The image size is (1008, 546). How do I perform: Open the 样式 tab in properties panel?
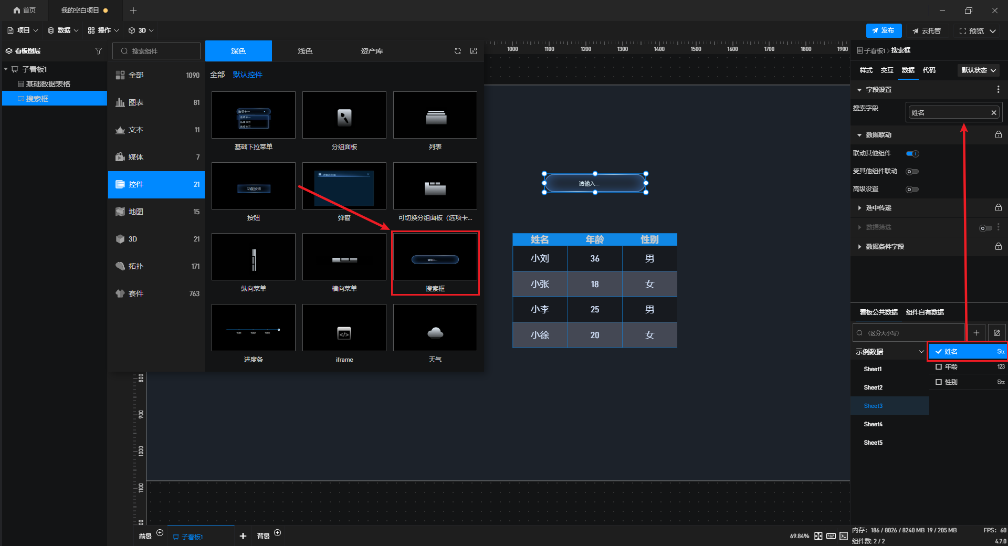pyautogui.click(x=866, y=70)
